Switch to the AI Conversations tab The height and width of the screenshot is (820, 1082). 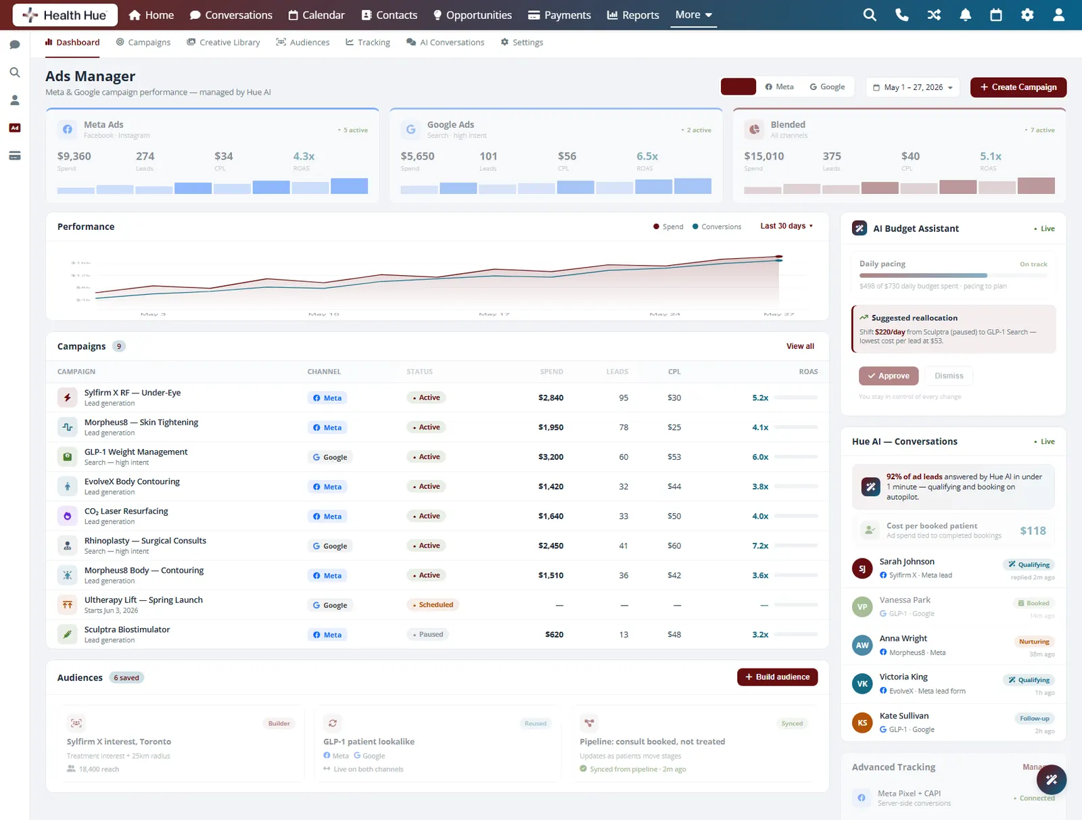(446, 43)
